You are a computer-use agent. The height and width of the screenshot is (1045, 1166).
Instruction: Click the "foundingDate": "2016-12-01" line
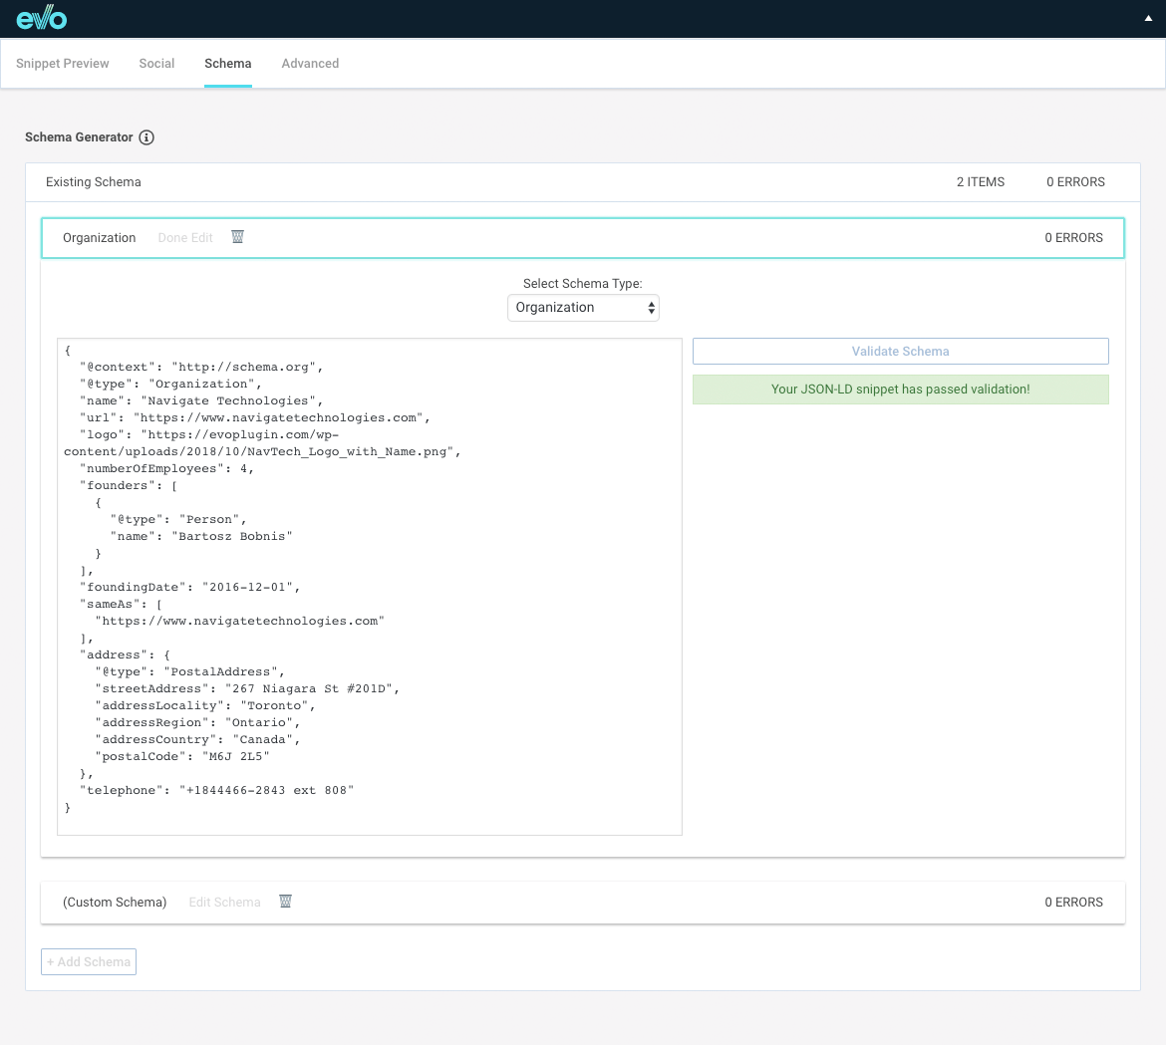click(189, 587)
